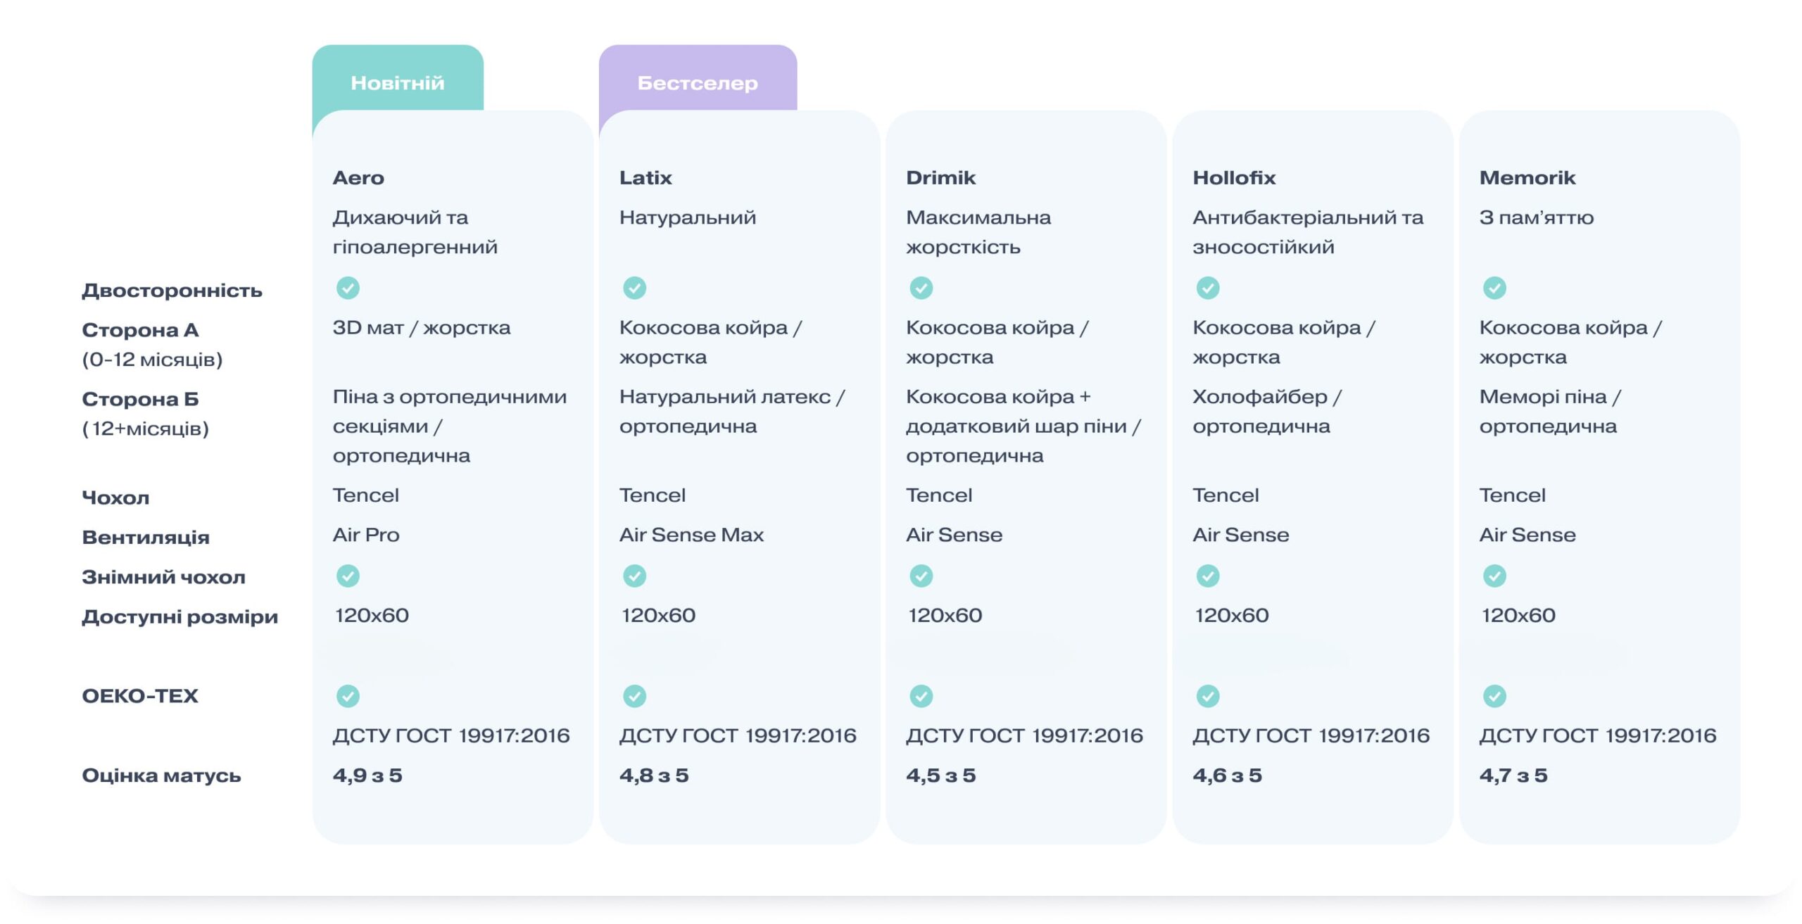Viewport: 1802px width, 924px height.
Task: Click the Hollofix OEKO-TEX checkmark icon
Action: 1208,696
